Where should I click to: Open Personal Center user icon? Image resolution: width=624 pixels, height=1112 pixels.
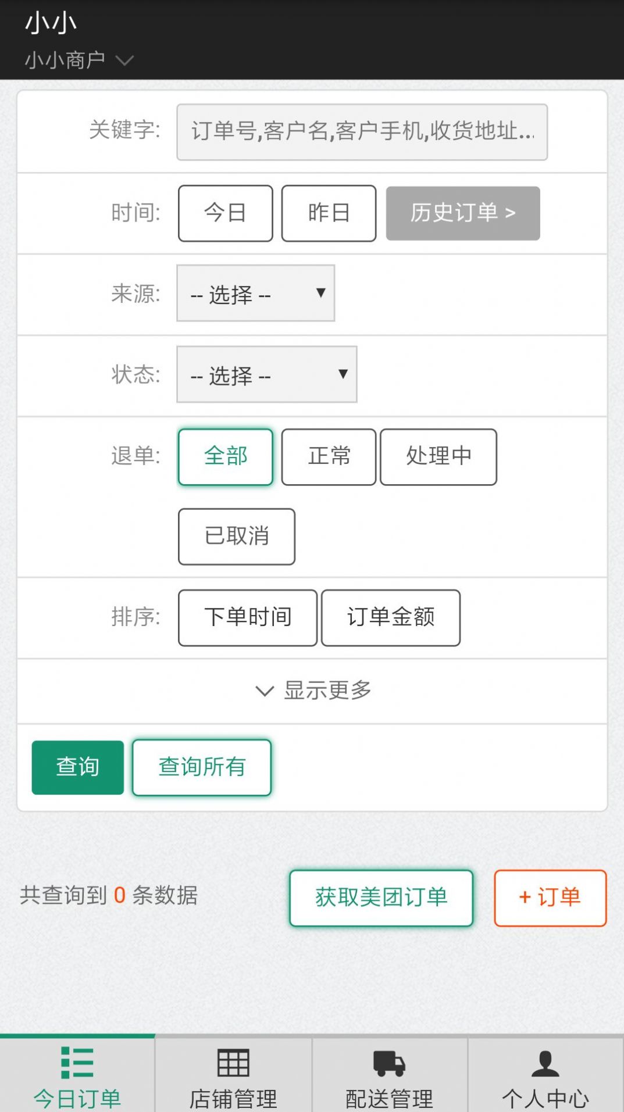click(x=545, y=1063)
